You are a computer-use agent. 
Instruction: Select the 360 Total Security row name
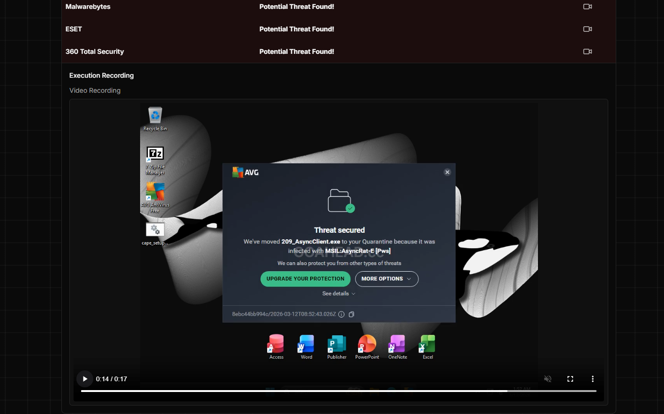click(x=95, y=52)
